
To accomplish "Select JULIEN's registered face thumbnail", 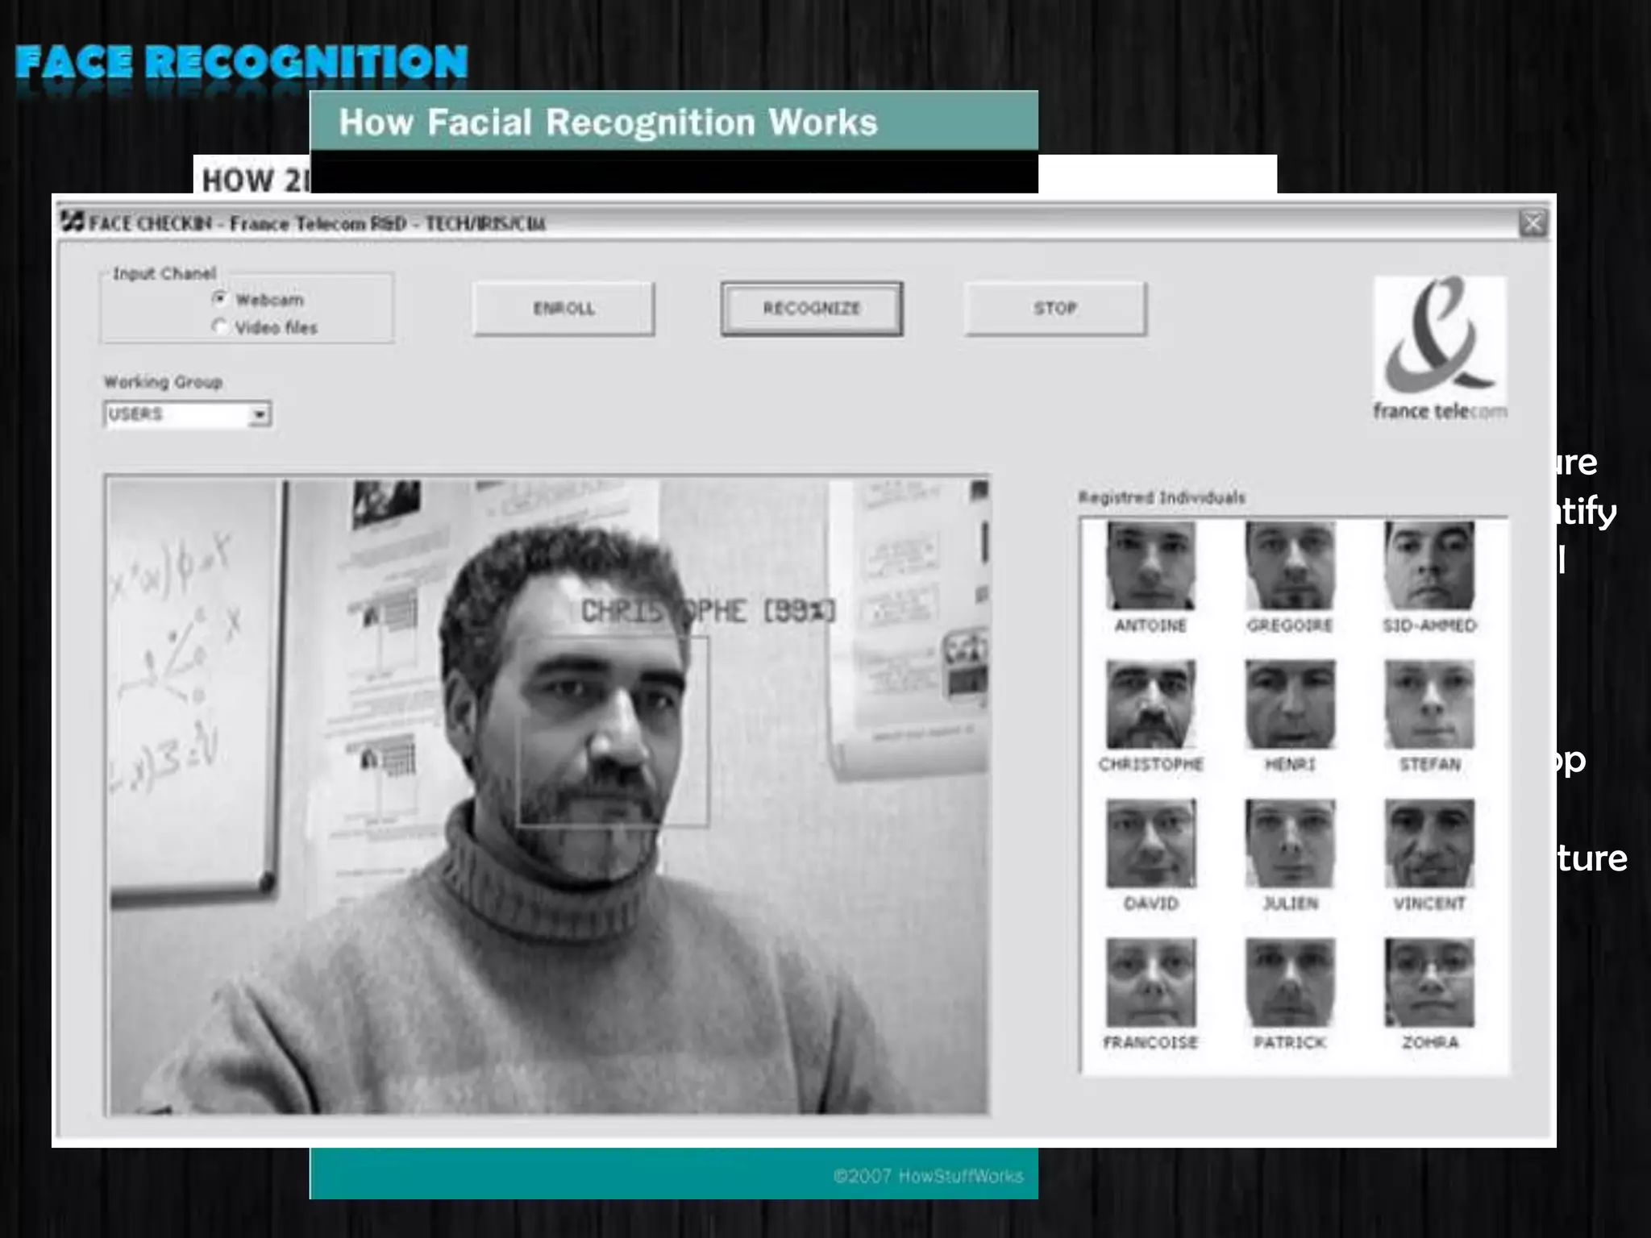I will click(x=1290, y=844).
